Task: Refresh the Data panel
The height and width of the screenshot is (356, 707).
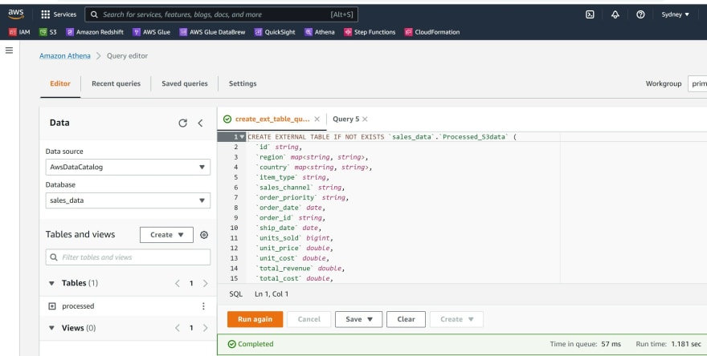Action: coord(182,123)
